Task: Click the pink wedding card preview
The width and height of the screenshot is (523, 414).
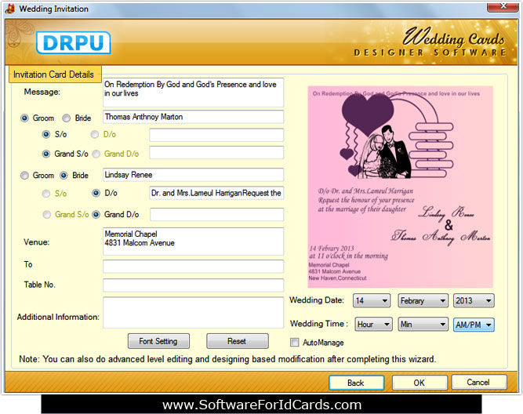Action: tap(400, 187)
